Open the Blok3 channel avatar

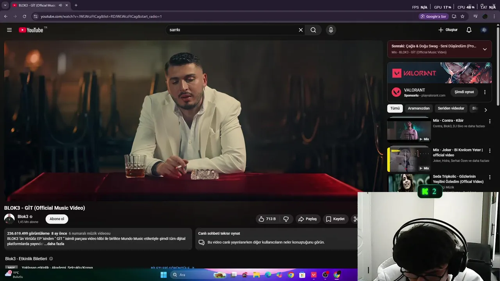(x=9, y=219)
